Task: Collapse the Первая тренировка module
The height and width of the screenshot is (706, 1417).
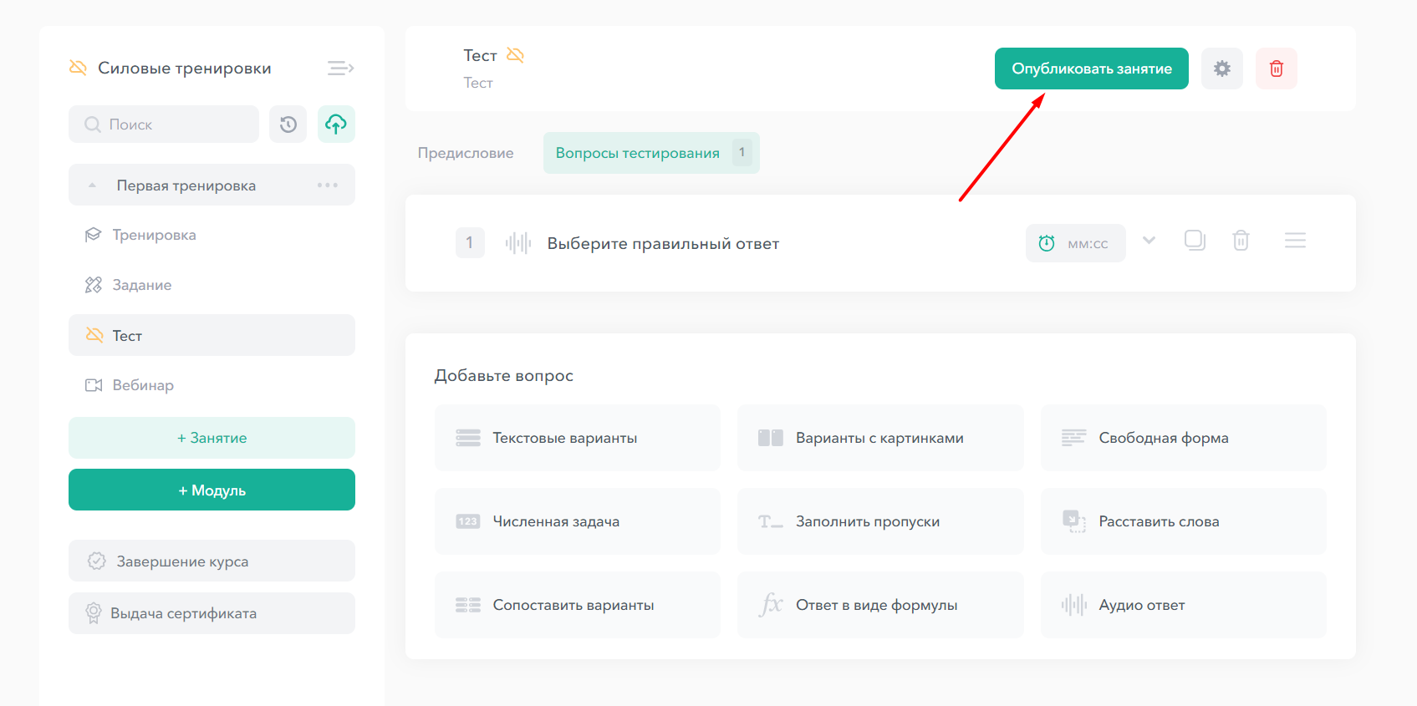Action: (92, 185)
